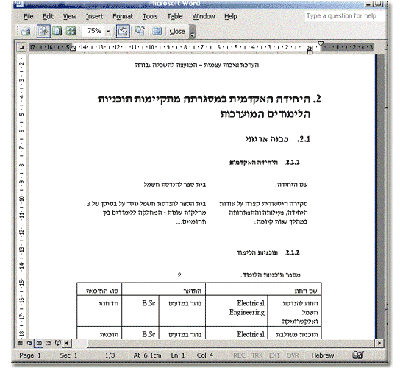Switch to Web Layout view icon
The height and width of the screenshot is (368, 400).
[29, 343]
